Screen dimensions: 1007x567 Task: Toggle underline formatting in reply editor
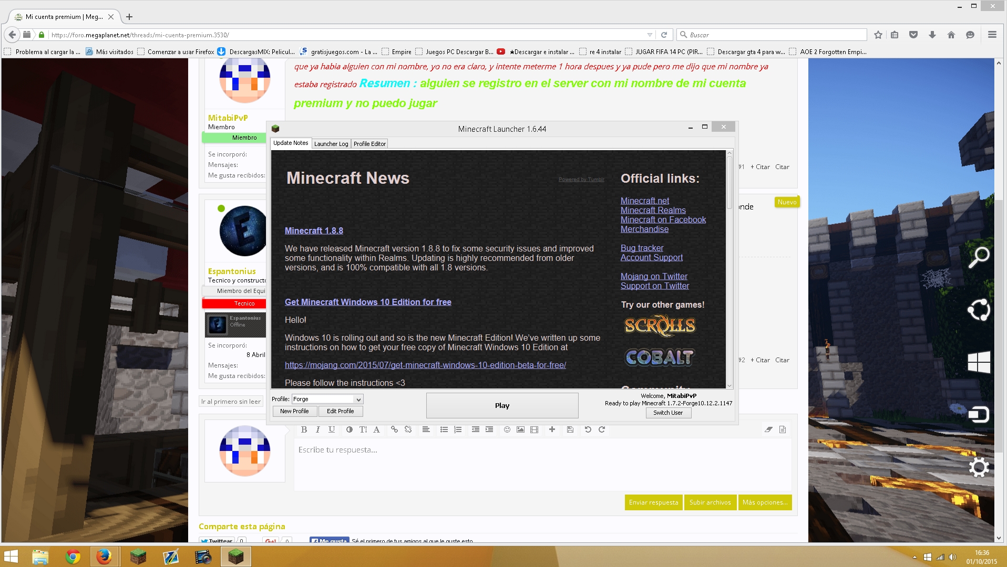(x=332, y=429)
